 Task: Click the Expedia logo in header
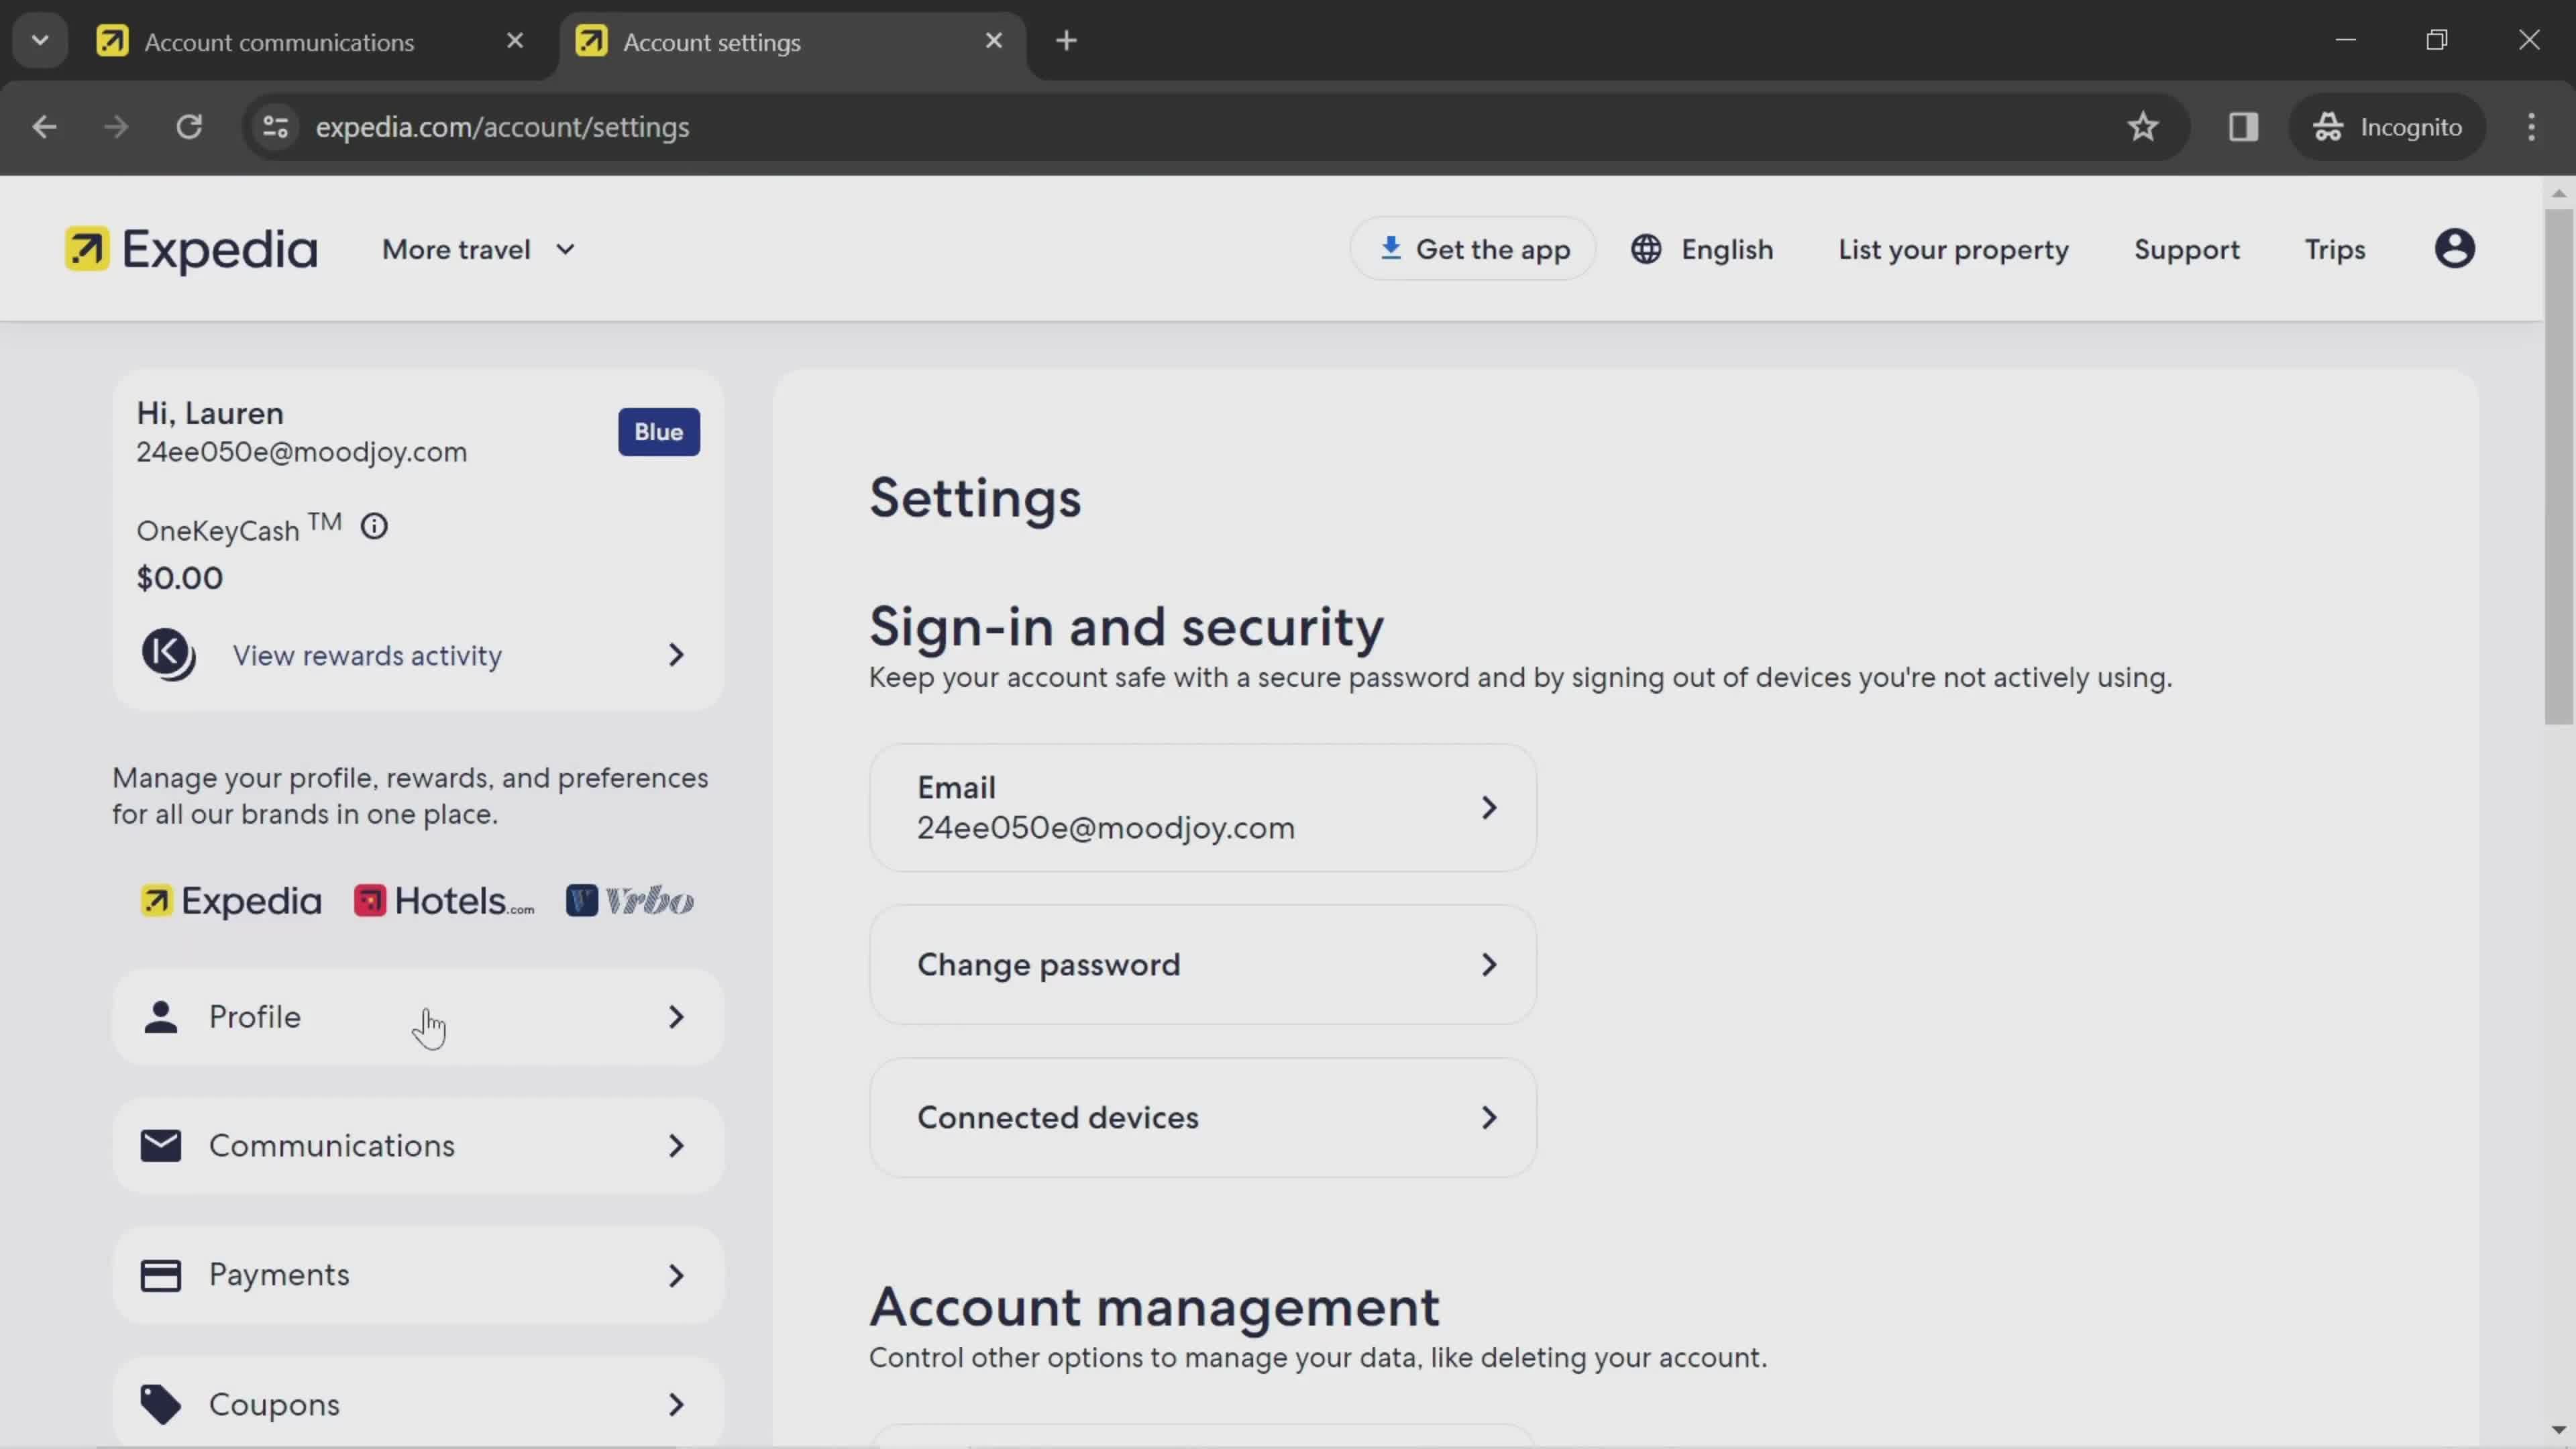coord(191,249)
